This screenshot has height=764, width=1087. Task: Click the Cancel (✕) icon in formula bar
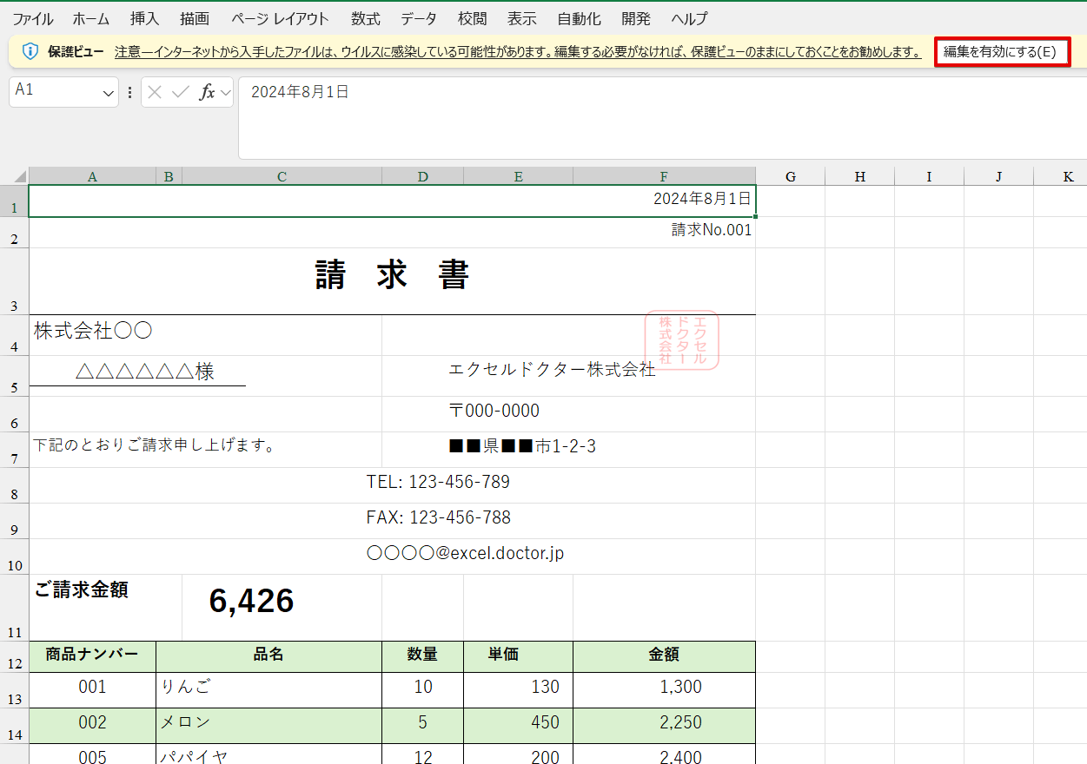click(155, 92)
